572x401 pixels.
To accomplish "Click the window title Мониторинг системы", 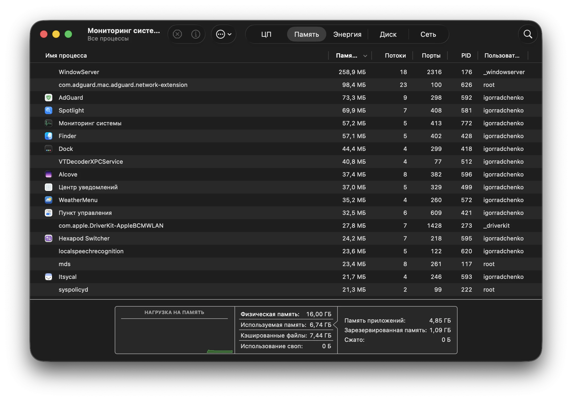I will (124, 31).
